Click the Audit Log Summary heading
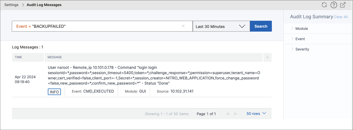Screen dimensions: 353x130 pos(312,17)
